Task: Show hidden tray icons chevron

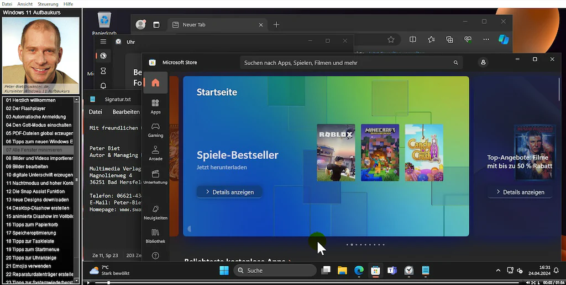Action: [x=498, y=271]
